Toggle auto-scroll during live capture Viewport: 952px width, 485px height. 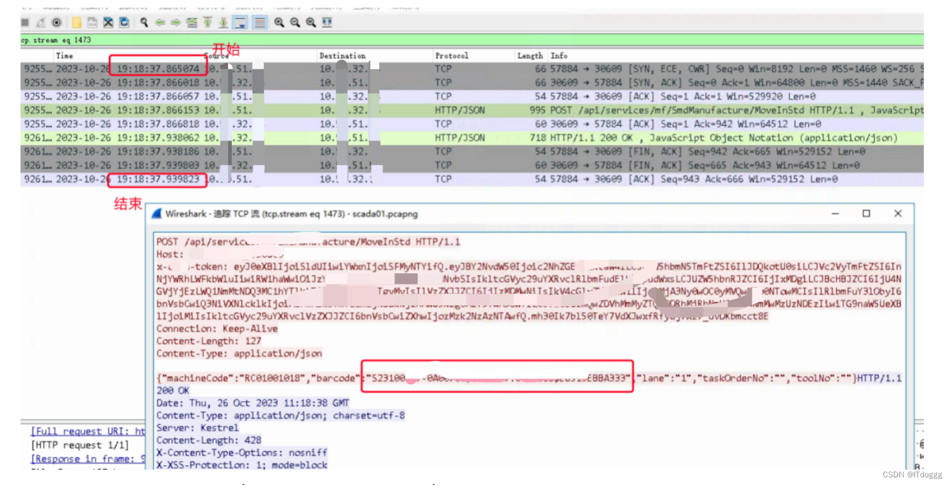click(x=241, y=22)
